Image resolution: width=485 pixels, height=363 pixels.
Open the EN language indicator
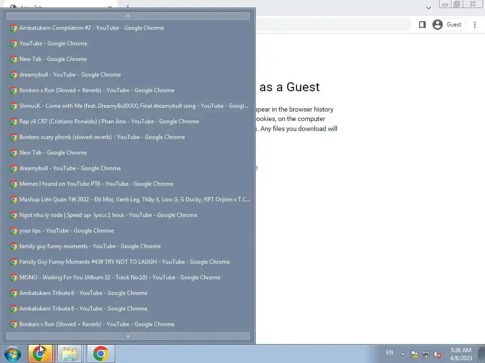point(389,353)
